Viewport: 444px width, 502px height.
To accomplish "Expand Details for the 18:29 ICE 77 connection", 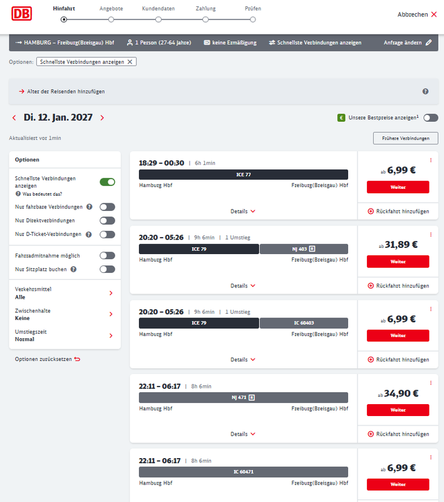I will tap(243, 211).
